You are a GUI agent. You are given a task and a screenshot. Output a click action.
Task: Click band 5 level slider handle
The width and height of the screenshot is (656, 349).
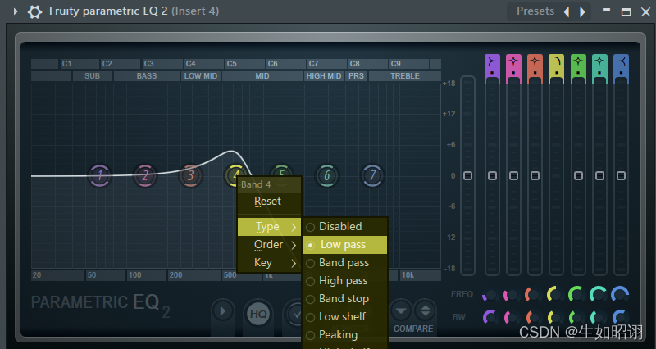pos(578,176)
